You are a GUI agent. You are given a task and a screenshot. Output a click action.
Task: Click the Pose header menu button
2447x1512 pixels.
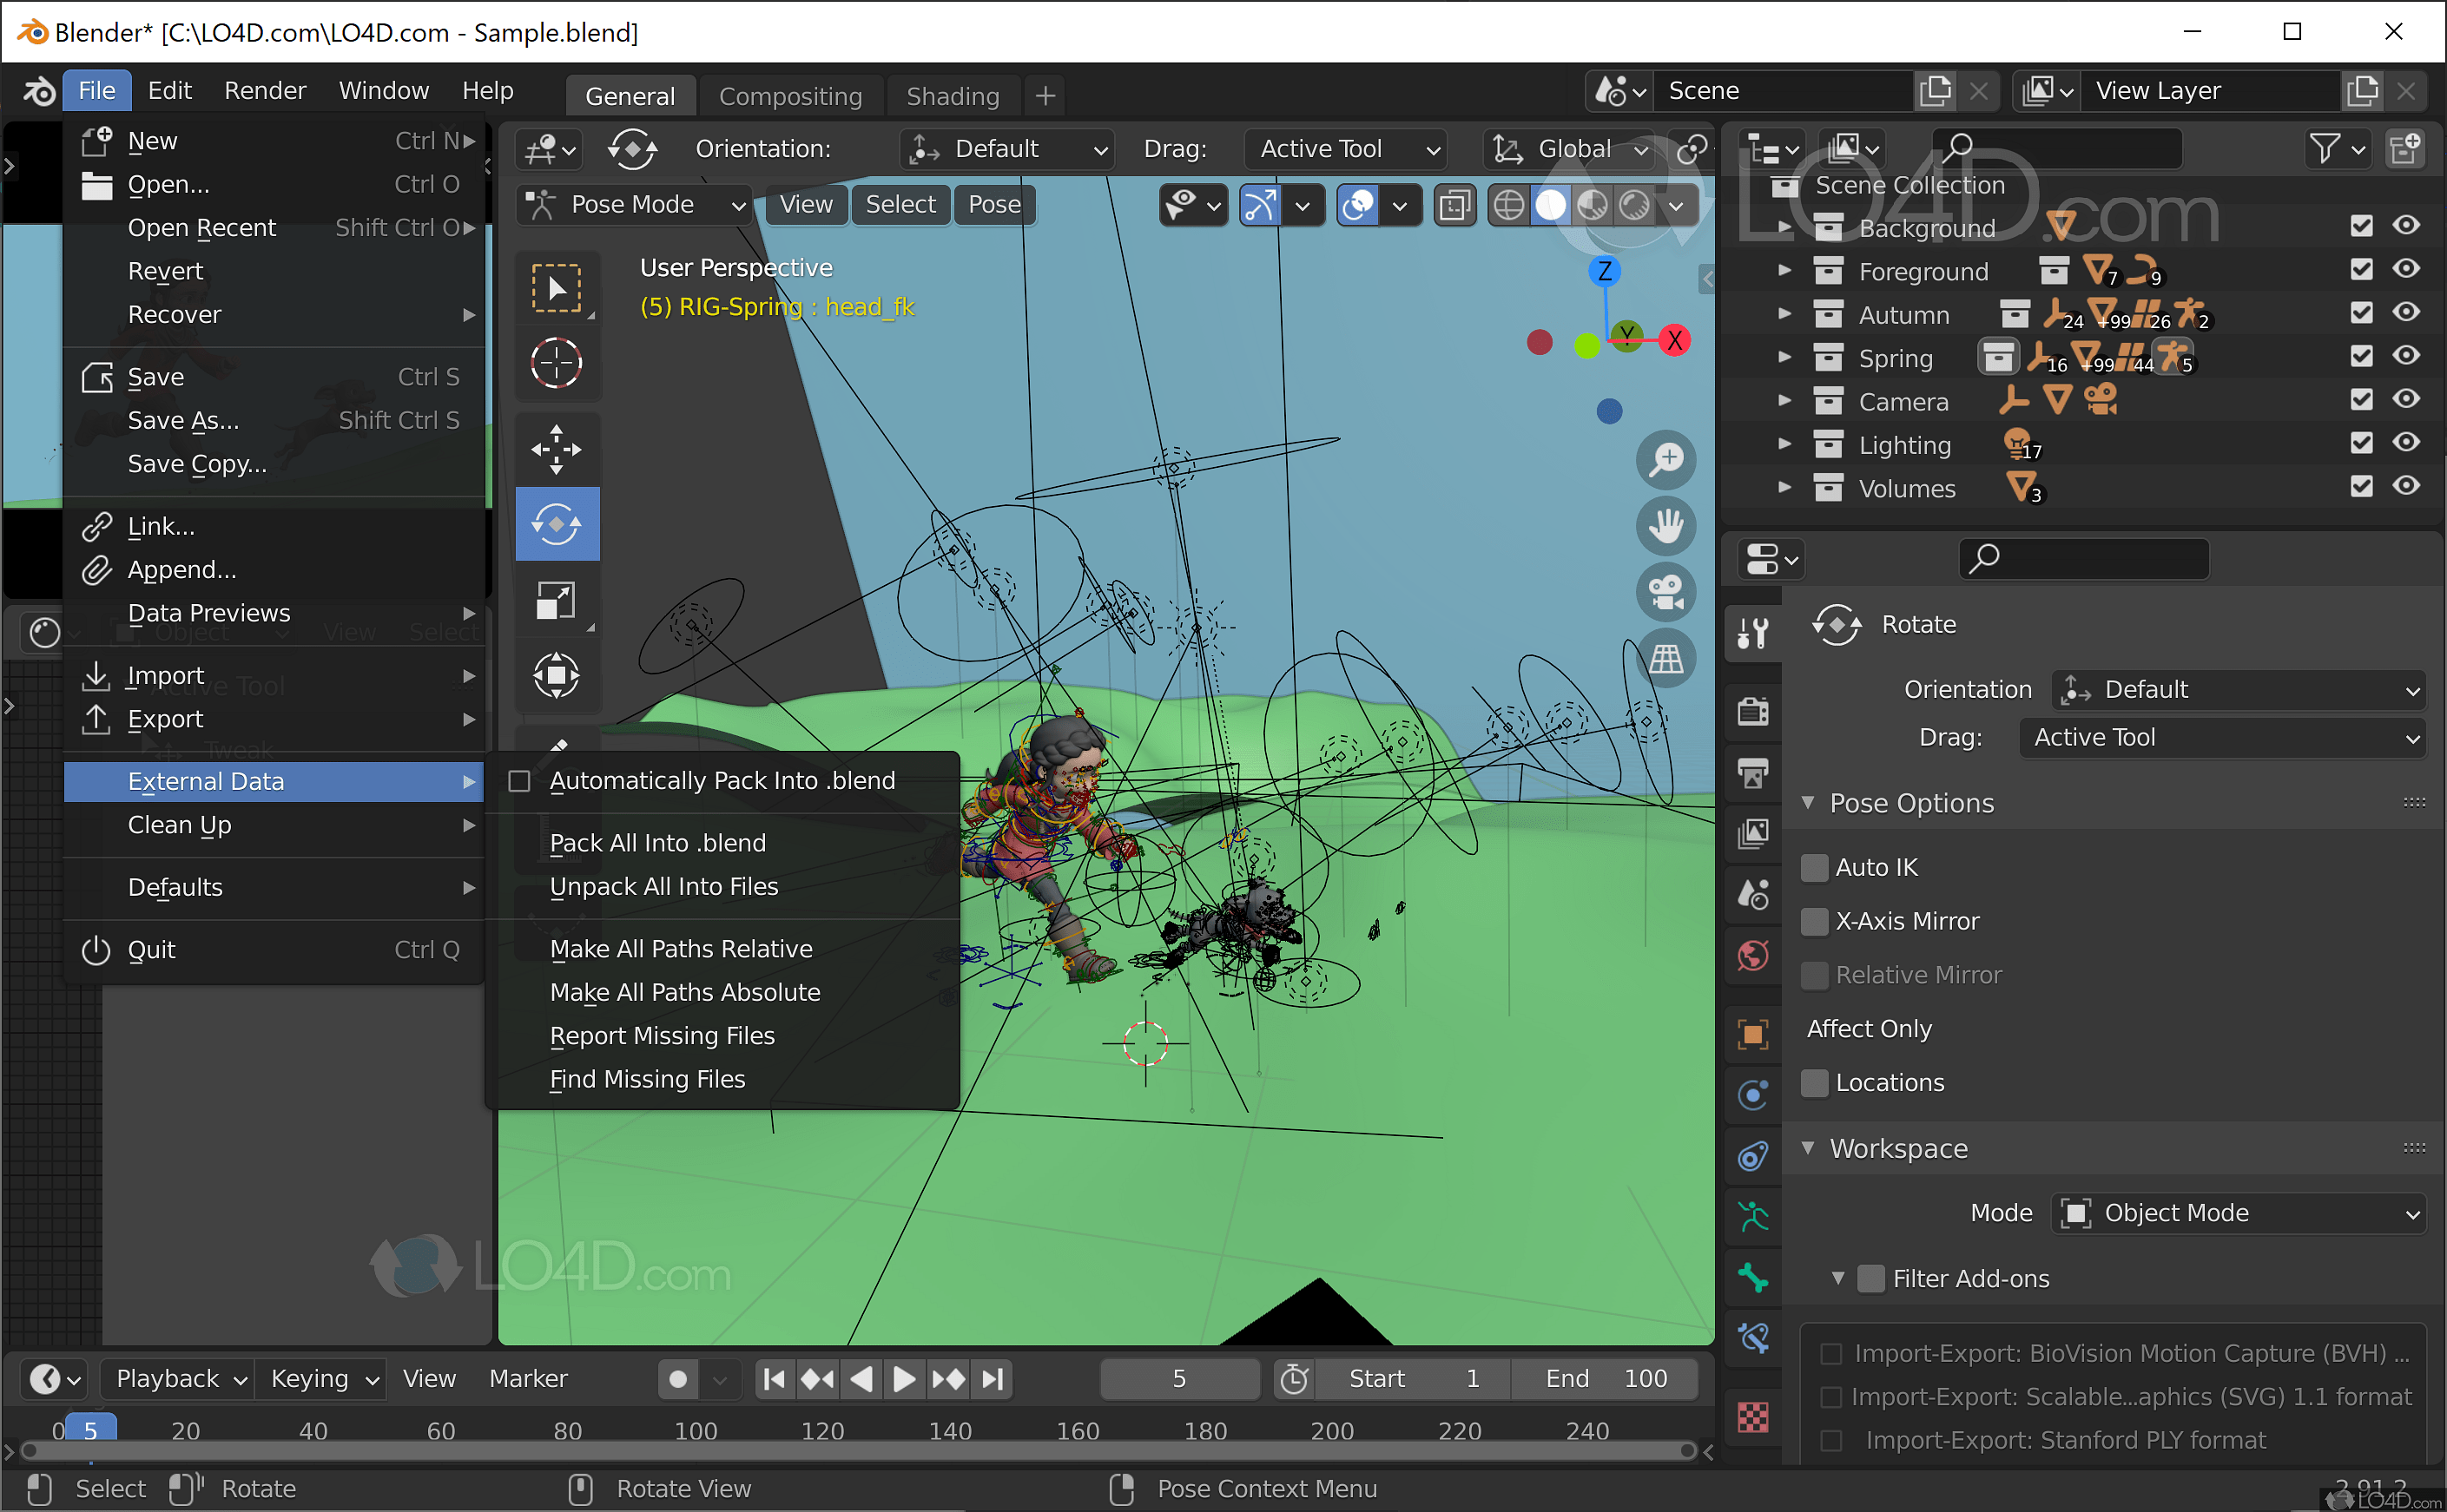pos(993,205)
